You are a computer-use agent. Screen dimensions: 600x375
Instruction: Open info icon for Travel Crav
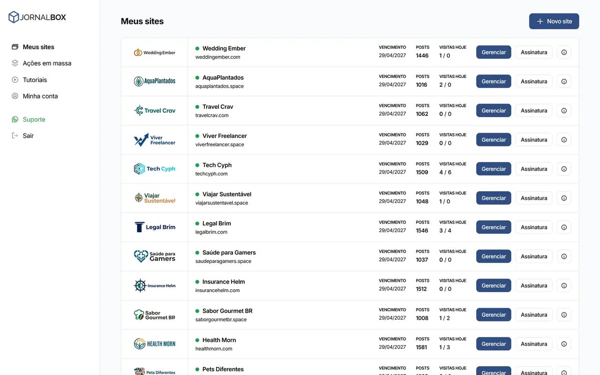[x=564, y=111]
